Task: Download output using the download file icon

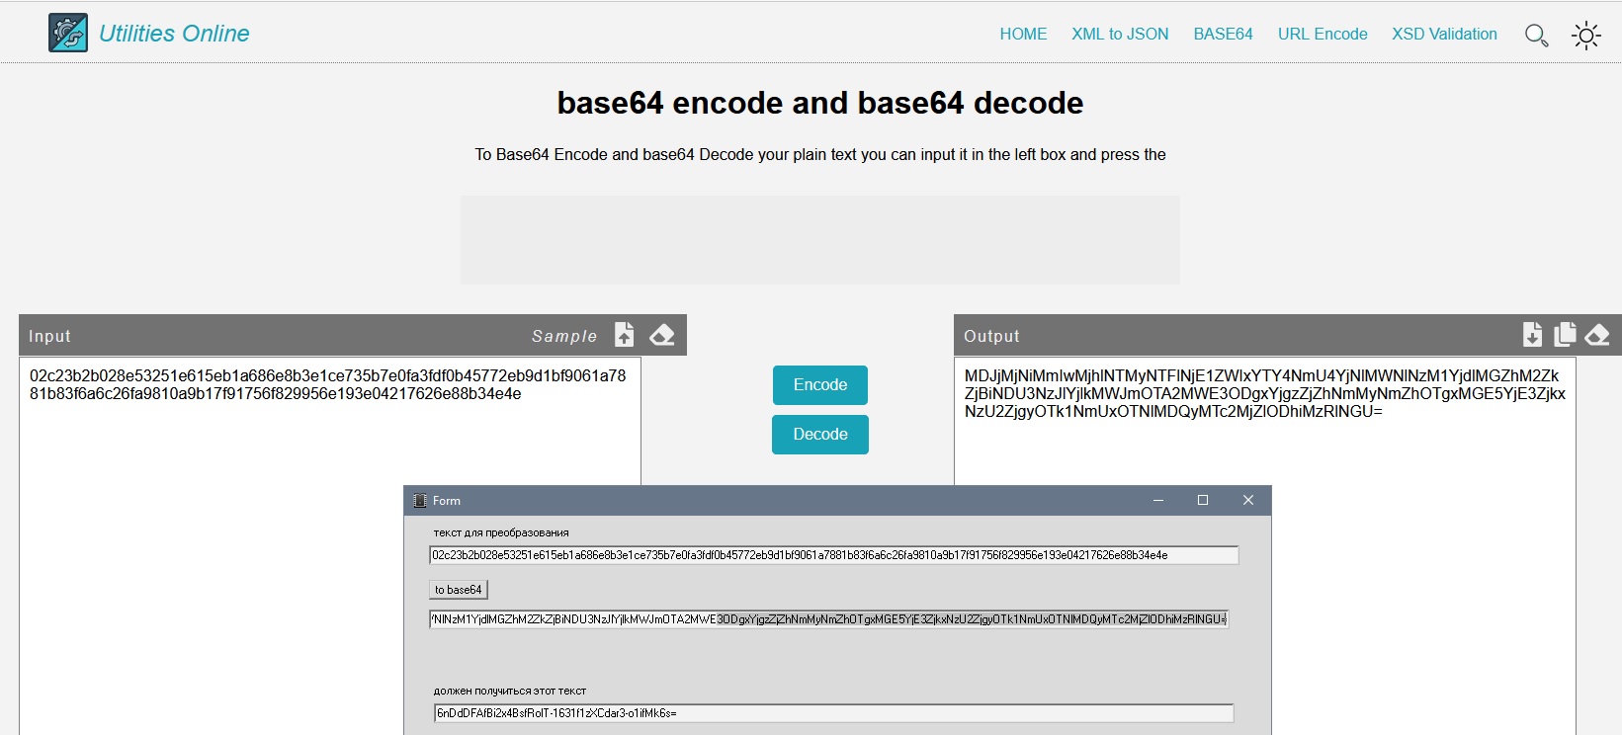Action: point(1532,336)
